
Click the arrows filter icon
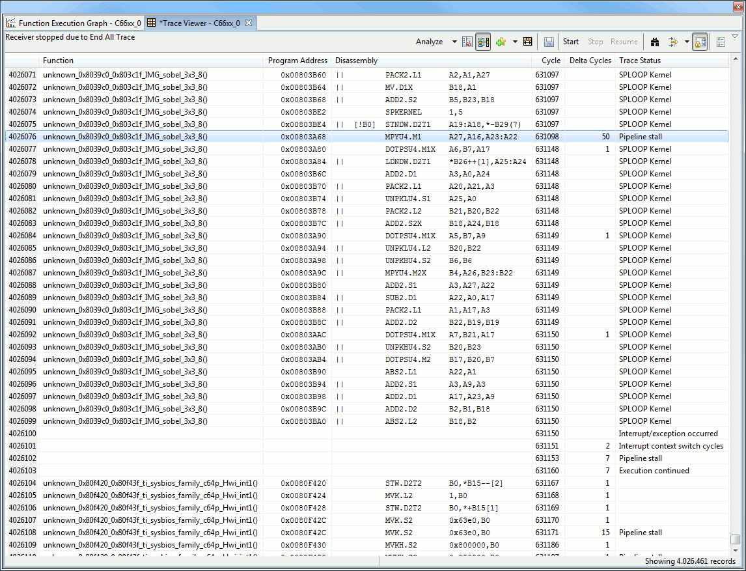point(672,42)
